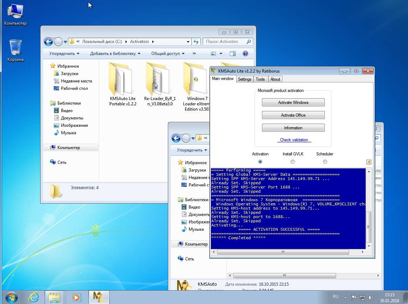The width and height of the screenshot is (408, 304).
Task: Click the help icon in the Explorer toolbar
Action: click(x=245, y=54)
